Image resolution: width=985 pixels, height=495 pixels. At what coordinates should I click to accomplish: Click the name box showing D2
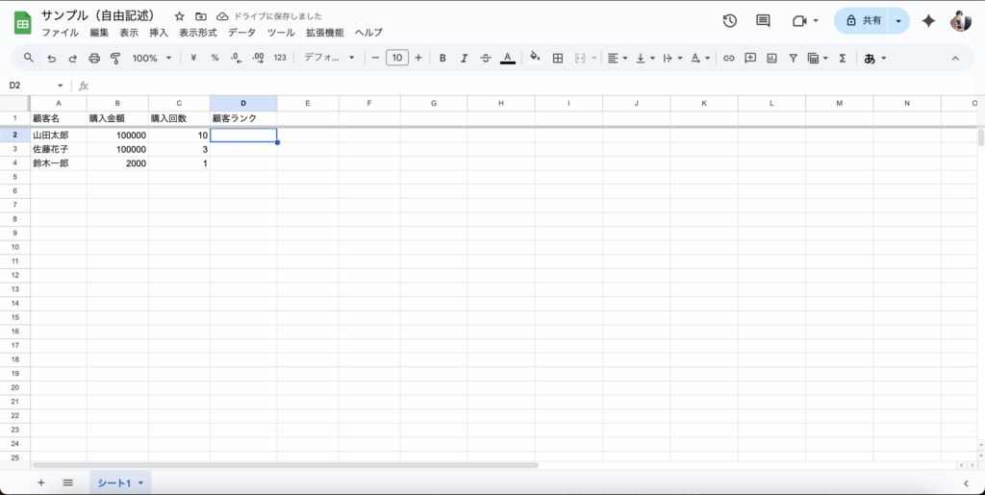point(36,86)
